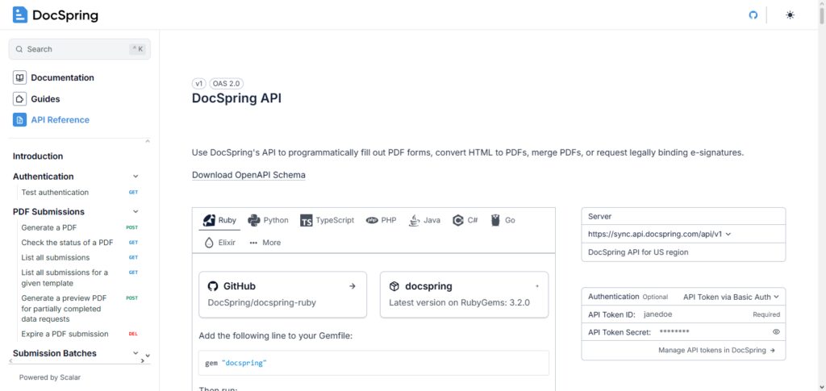
Task: Click the OAS 2.0 badge
Action: pos(227,84)
